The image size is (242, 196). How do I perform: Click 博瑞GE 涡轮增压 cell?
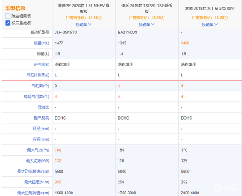pyautogui.click(x=62, y=64)
